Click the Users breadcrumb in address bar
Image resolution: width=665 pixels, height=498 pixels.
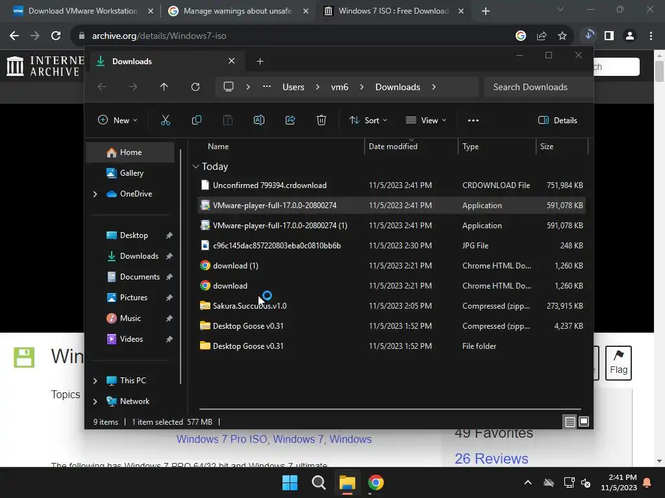[293, 87]
